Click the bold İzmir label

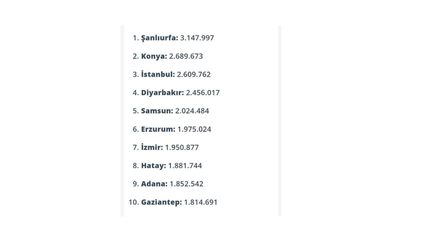click(152, 147)
